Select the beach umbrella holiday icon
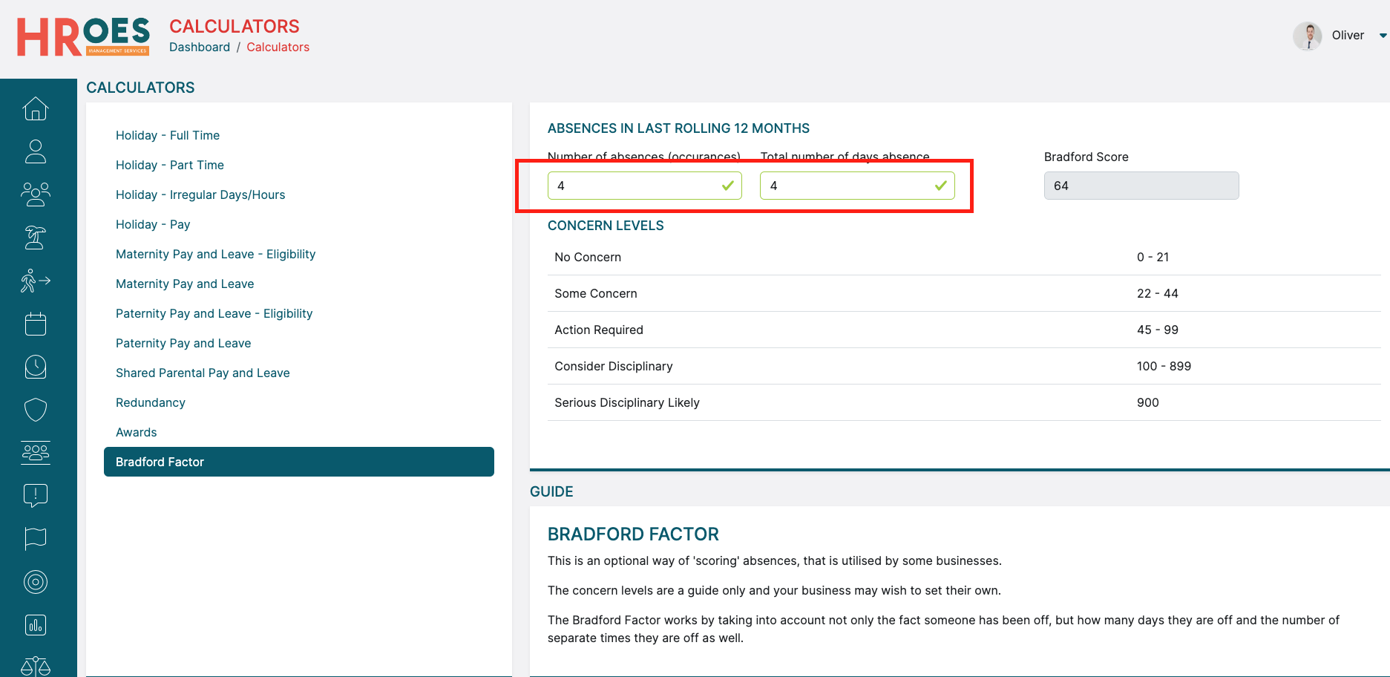Screen dimensions: 1390x677 (36, 238)
